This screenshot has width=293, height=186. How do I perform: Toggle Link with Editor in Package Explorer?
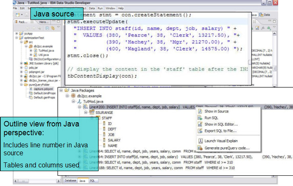click(53, 28)
